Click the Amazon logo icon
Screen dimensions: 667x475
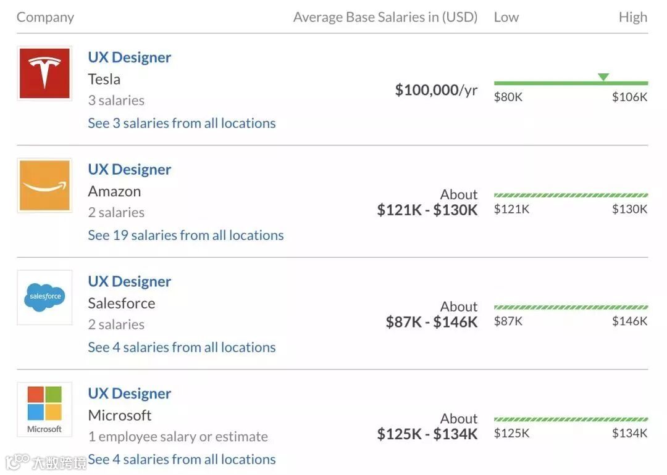[x=44, y=185]
